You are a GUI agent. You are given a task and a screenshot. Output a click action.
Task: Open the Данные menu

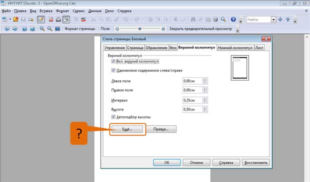(94, 11)
